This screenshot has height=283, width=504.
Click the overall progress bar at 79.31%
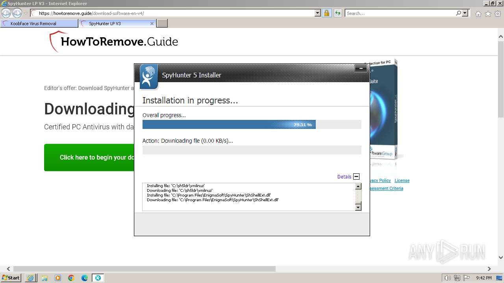click(x=252, y=125)
